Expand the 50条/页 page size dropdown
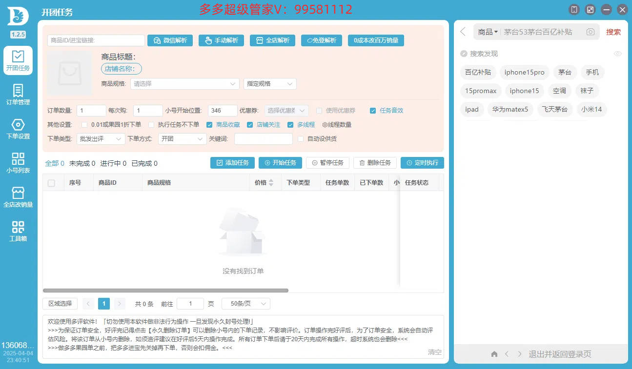Screen dimensions: 632x369 [245, 304]
